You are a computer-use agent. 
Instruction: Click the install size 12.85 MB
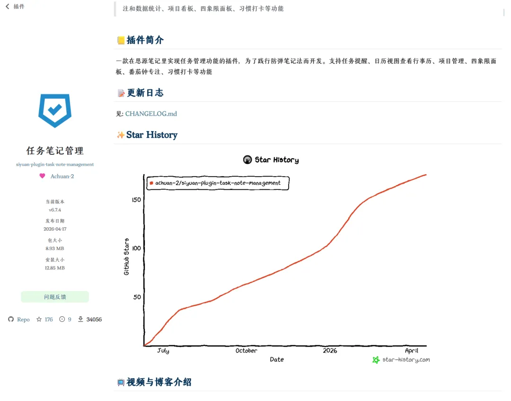coord(55,268)
